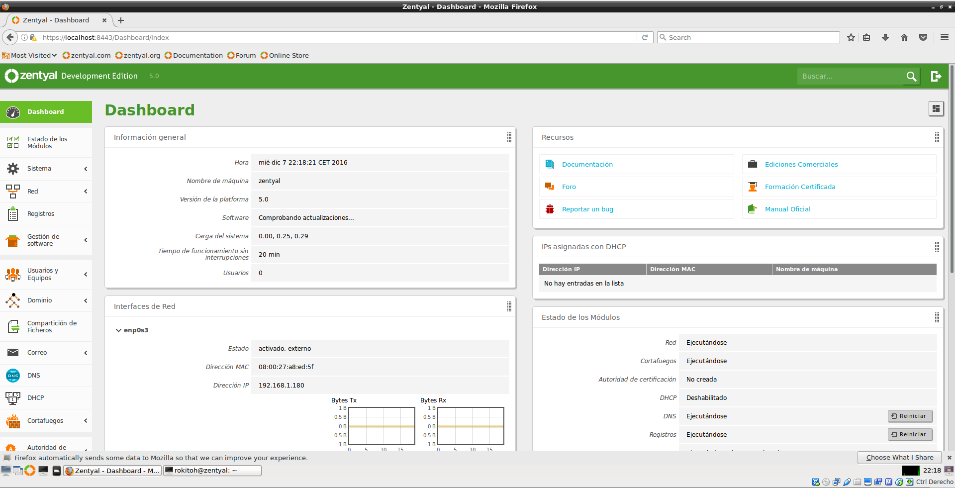
Task: Open the Documentación resource link
Action: (x=587, y=165)
